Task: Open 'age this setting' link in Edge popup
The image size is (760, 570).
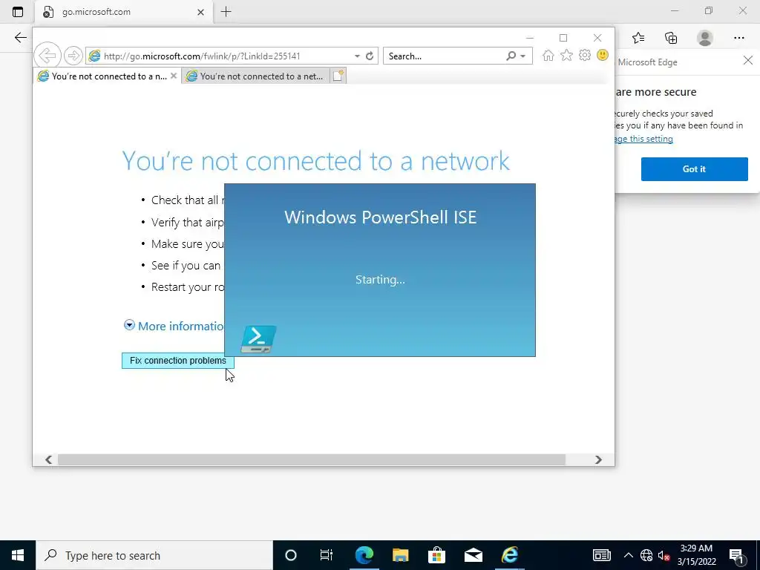Action: pos(643,139)
